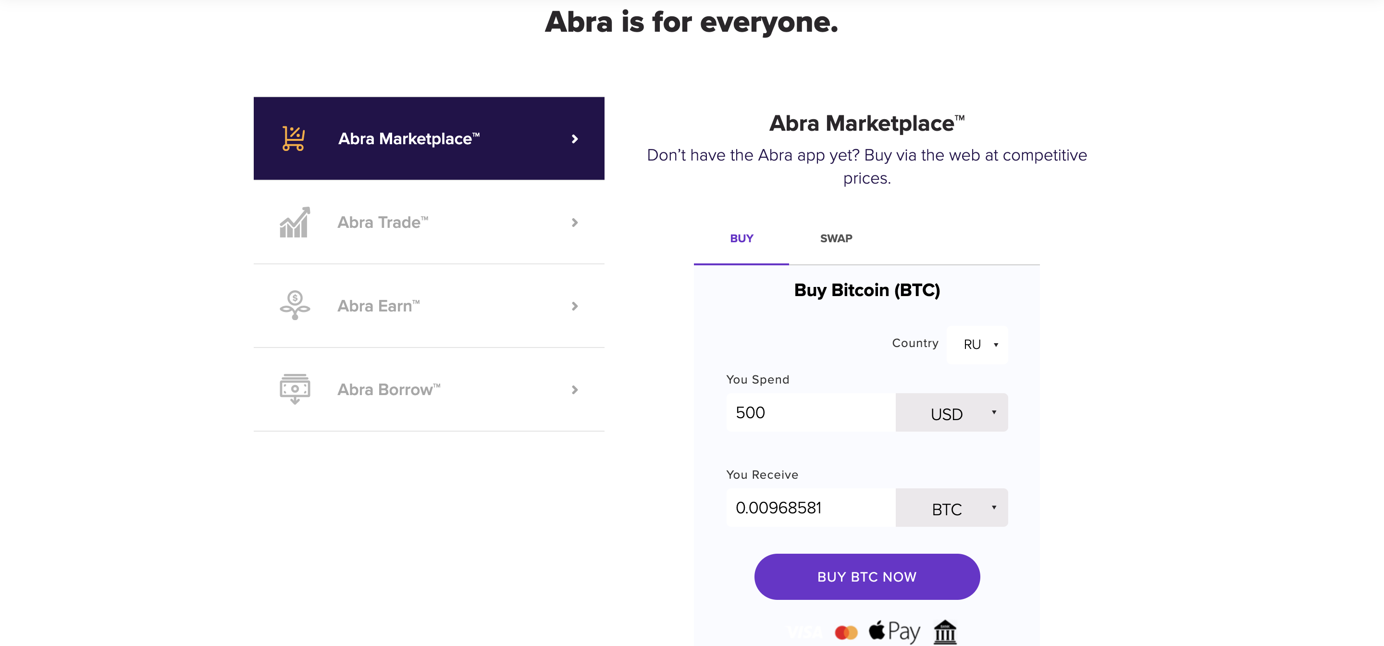Open the BTC cryptocurrency dropdown
This screenshot has width=1384, height=646.
(x=951, y=508)
